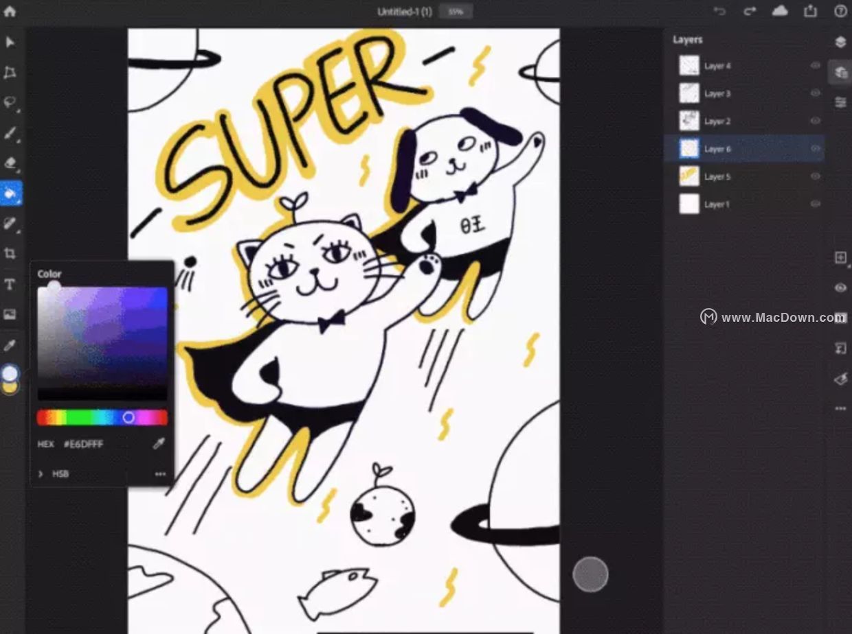Viewport: 852px width, 634px height.
Task: Undo the last action
Action: pyautogui.click(x=719, y=11)
